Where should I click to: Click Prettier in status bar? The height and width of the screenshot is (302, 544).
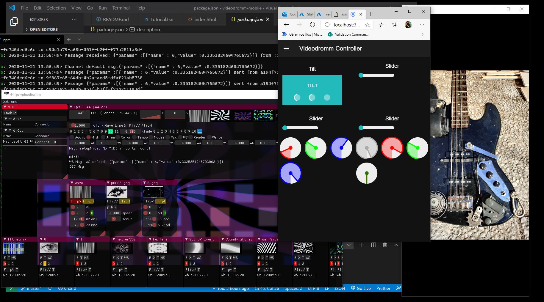point(383,288)
